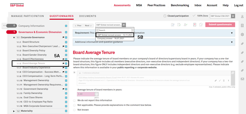Click the edit document pencil icon left of PDF

click(173, 25)
